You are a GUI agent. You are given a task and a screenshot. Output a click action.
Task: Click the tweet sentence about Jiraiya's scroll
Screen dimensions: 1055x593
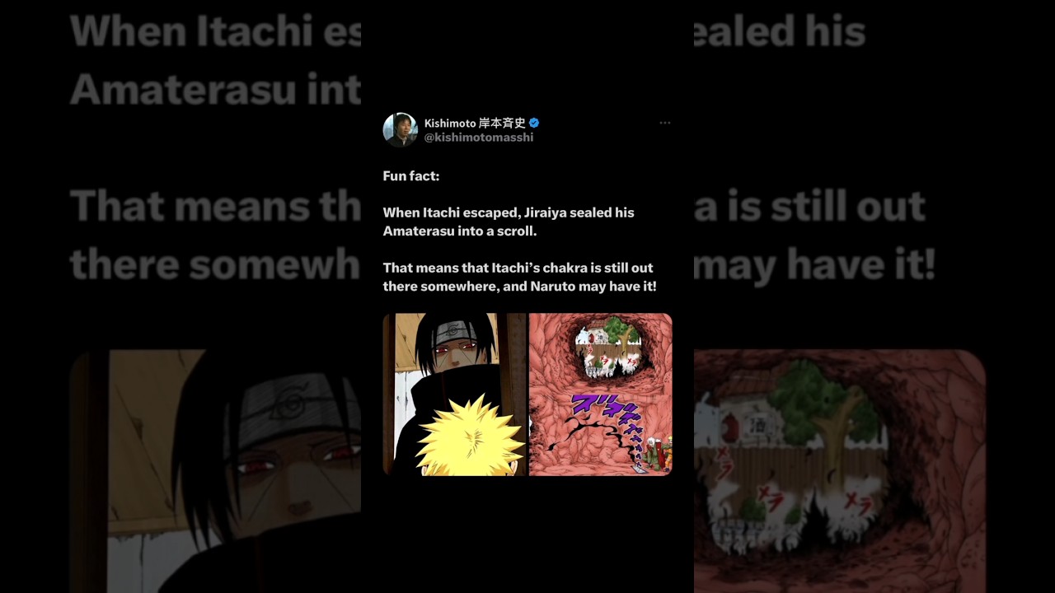[509, 222]
